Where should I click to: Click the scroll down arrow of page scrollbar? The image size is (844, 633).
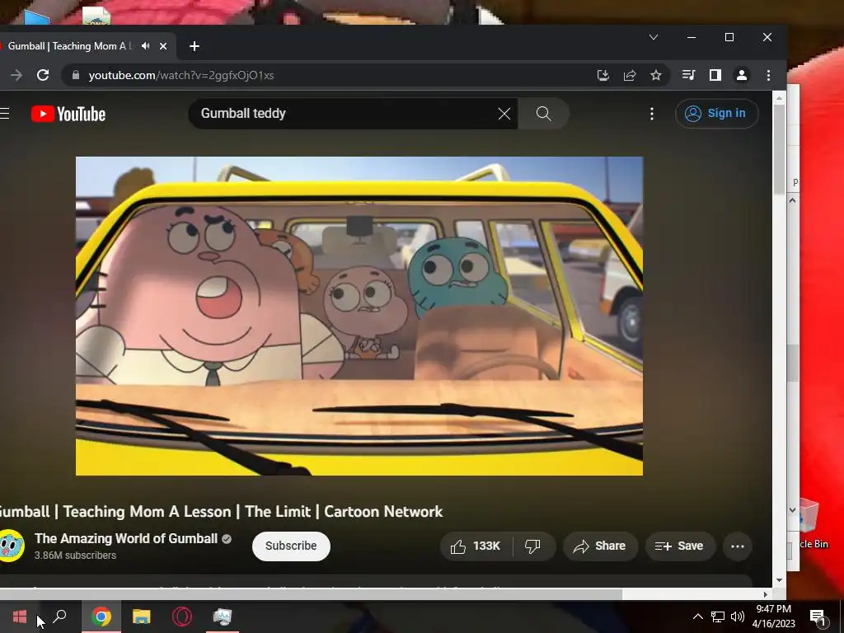pos(779,580)
